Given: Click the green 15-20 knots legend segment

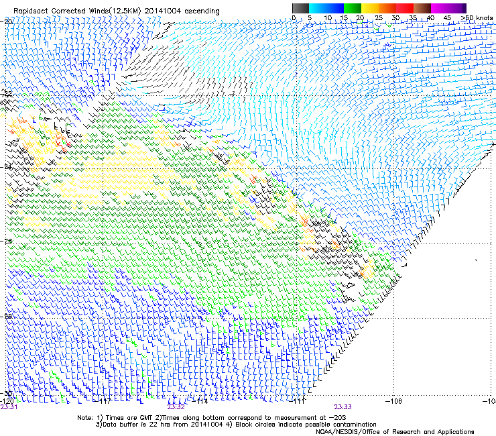Looking at the screenshot, I should [x=353, y=8].
